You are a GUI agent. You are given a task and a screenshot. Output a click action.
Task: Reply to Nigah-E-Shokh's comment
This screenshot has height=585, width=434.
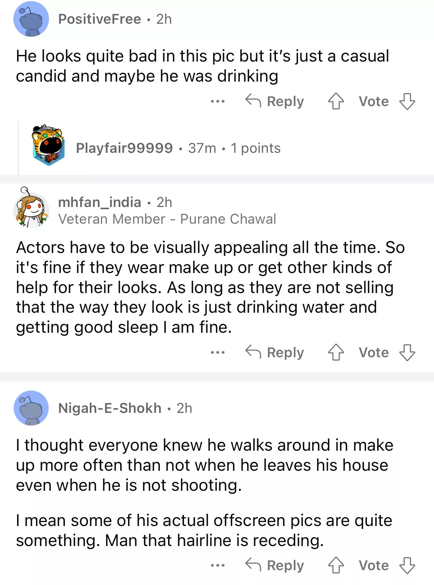point(275,565)
